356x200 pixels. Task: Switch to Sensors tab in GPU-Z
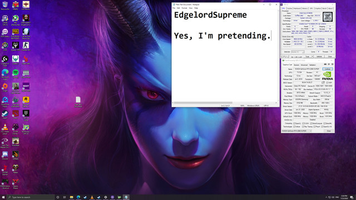[296, 65]
